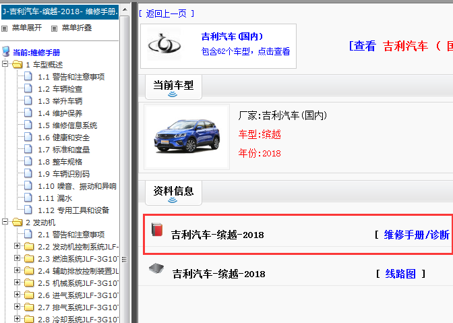Expand the 2.7 排气系统 node
The image size is (453, 323).
18,307
